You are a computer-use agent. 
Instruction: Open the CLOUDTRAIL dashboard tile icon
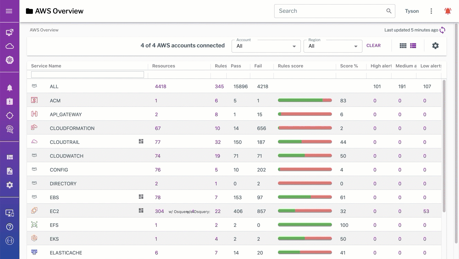click(x=141, y=141)
